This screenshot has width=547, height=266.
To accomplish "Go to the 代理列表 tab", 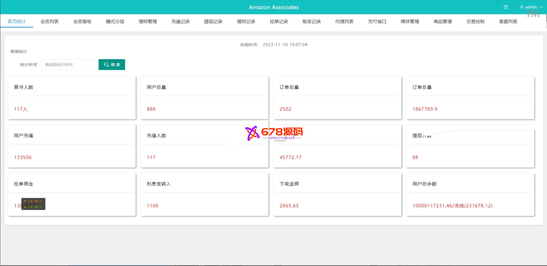I will tap(344, 22).
